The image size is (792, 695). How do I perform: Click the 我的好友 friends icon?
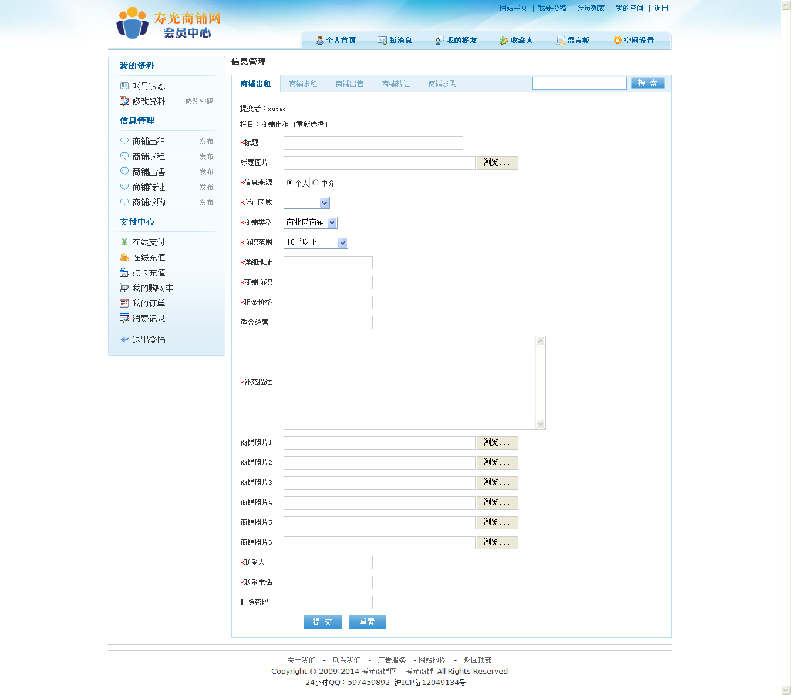pos(439,41)
